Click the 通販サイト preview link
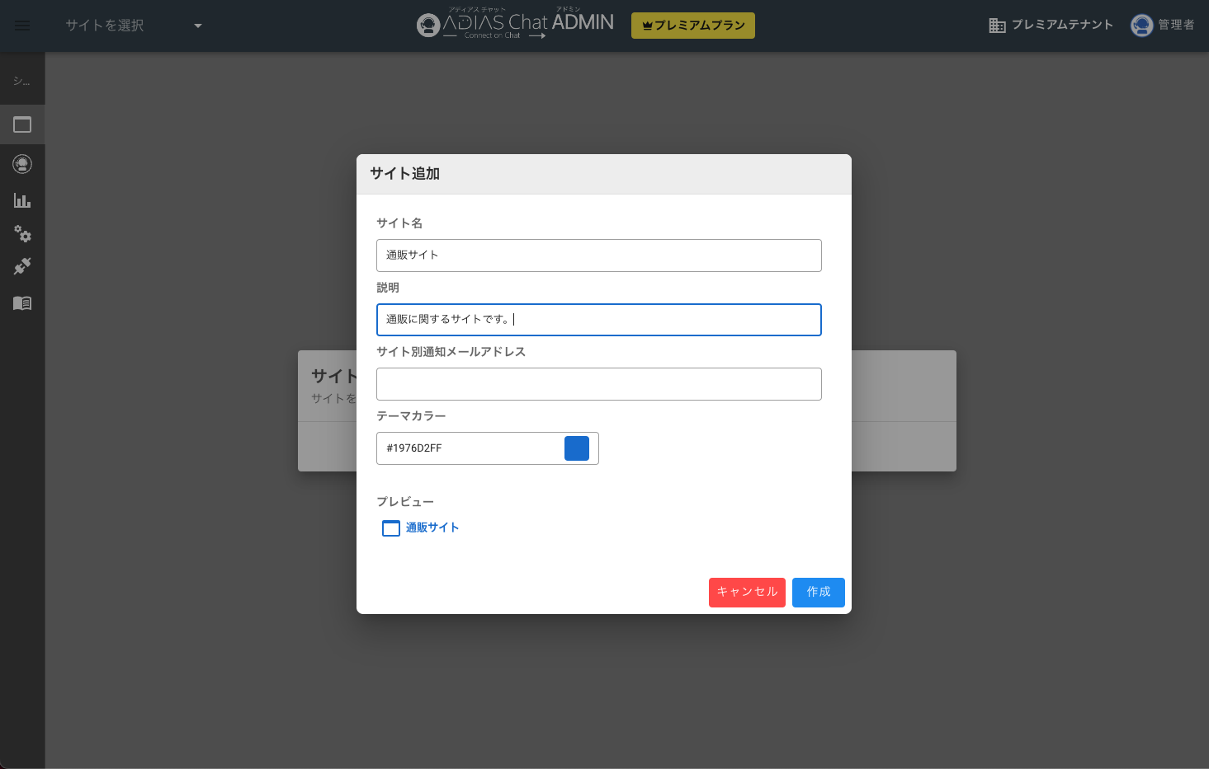 [432, 528]
